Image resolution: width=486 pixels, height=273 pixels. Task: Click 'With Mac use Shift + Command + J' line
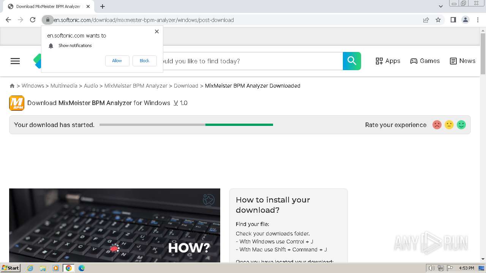tap(281, 249)
